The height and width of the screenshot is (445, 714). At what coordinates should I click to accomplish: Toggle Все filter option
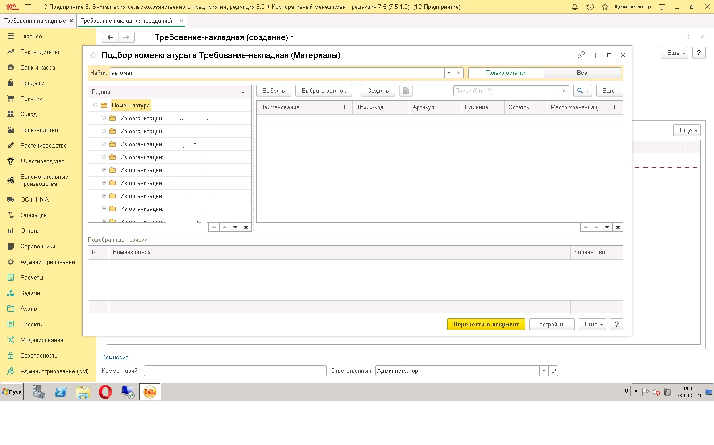pyautogui.click(x=582, y=73)
